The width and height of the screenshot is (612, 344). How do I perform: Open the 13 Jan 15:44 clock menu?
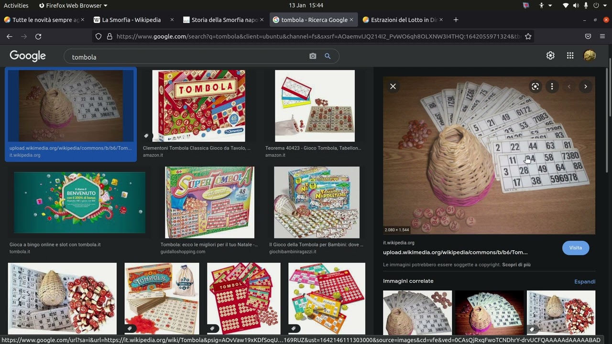pyautogui.click(x=306, y=5)
